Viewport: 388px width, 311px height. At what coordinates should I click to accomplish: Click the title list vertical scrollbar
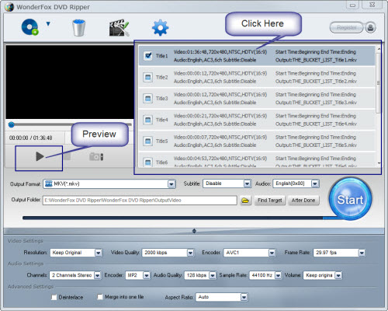tap(379, 83)
